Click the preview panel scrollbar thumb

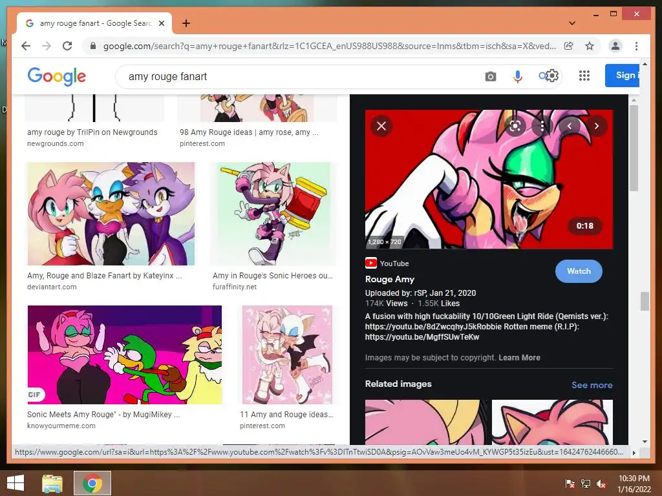(634, 148)
